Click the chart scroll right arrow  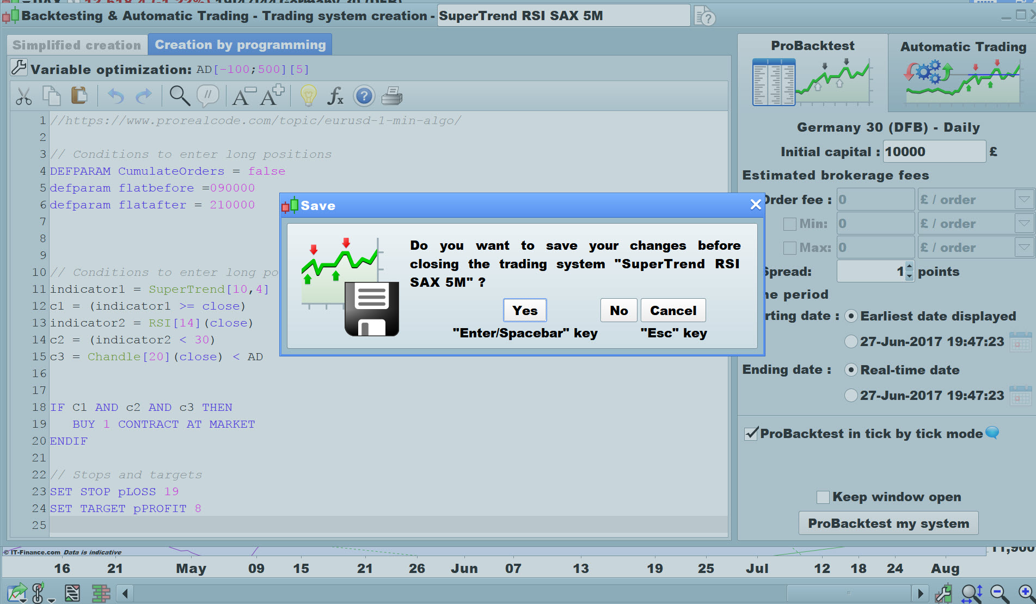point(919,593)
